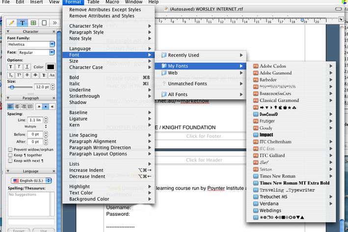348x232 pixels.
Task: Check the Keep with next ¶ option
Action: [10, 161]
